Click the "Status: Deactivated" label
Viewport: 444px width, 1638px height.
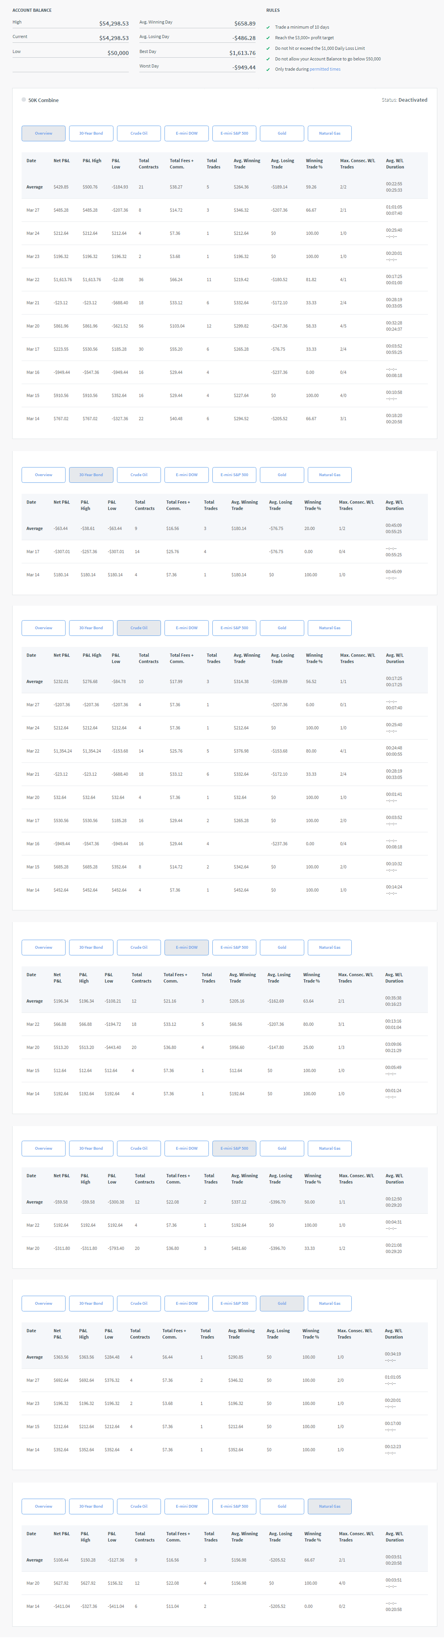[404, 100]
